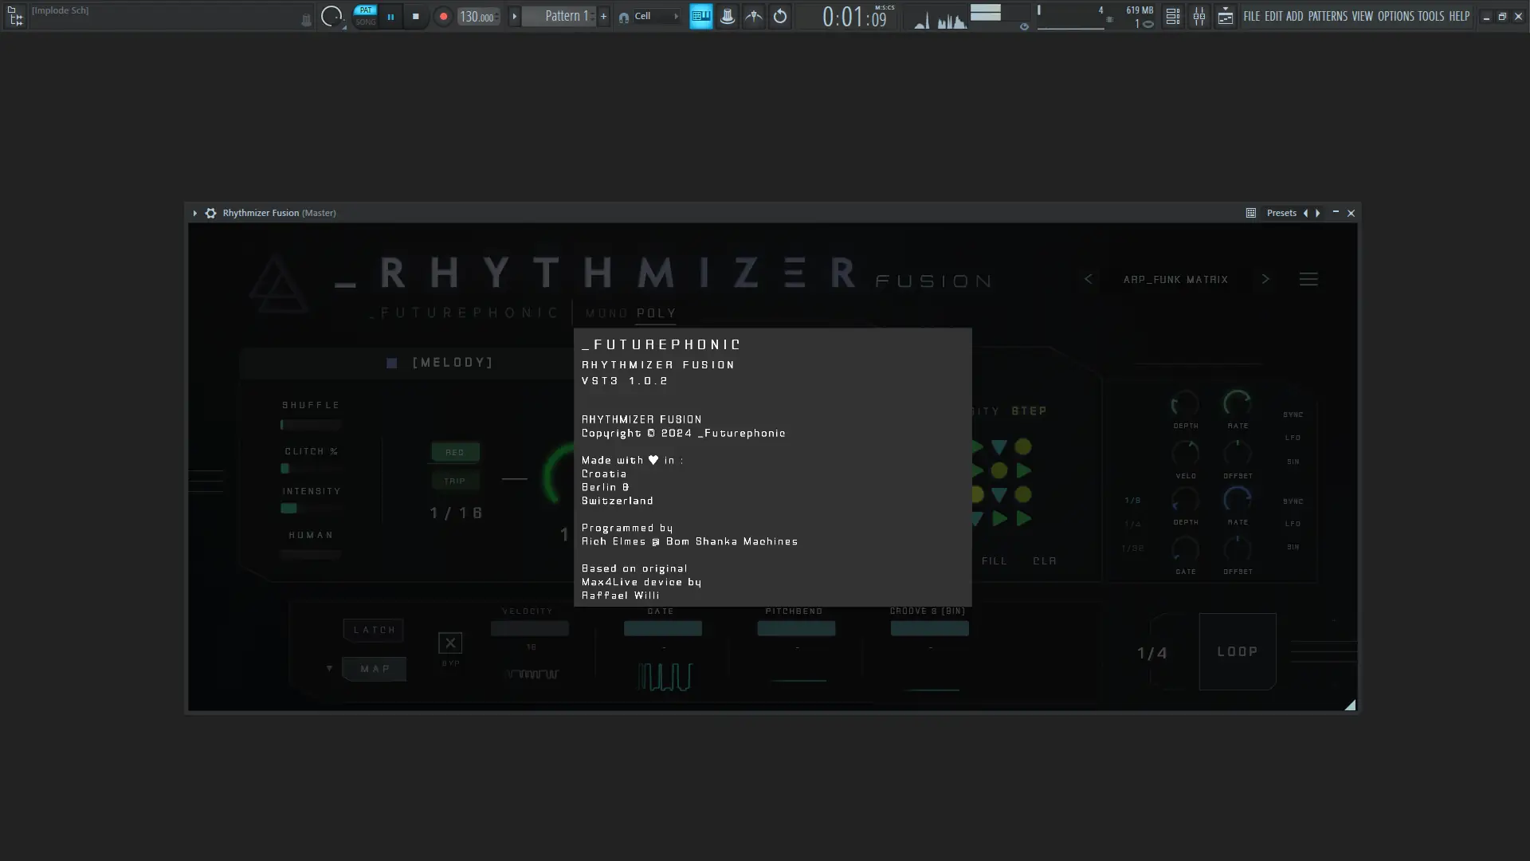Open plugin settings gear icon for Rhythmizer Fusion
1530x861 pixels.
coord(210,213)
